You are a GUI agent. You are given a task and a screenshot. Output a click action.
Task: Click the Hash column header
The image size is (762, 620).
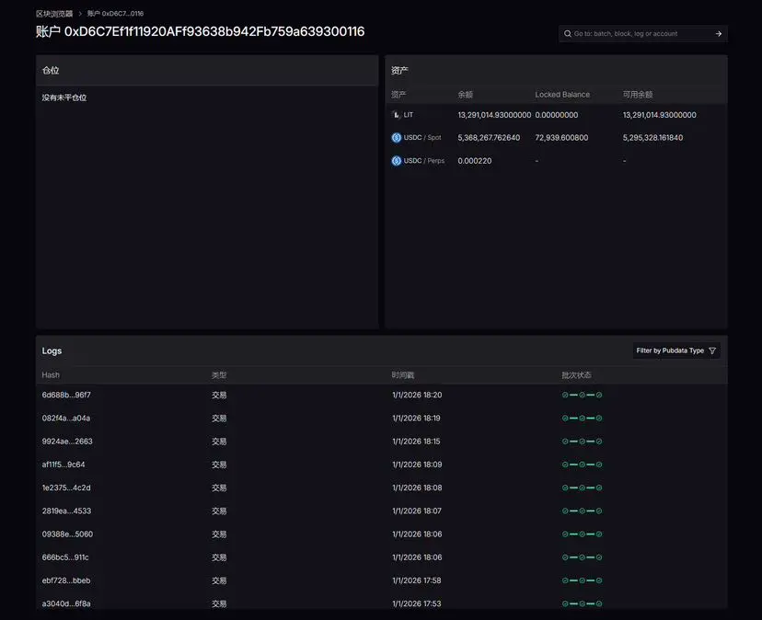pyautogui.click(x=51, y=375)
